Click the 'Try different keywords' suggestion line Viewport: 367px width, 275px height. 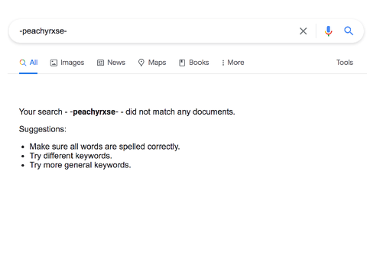(70, 156)
